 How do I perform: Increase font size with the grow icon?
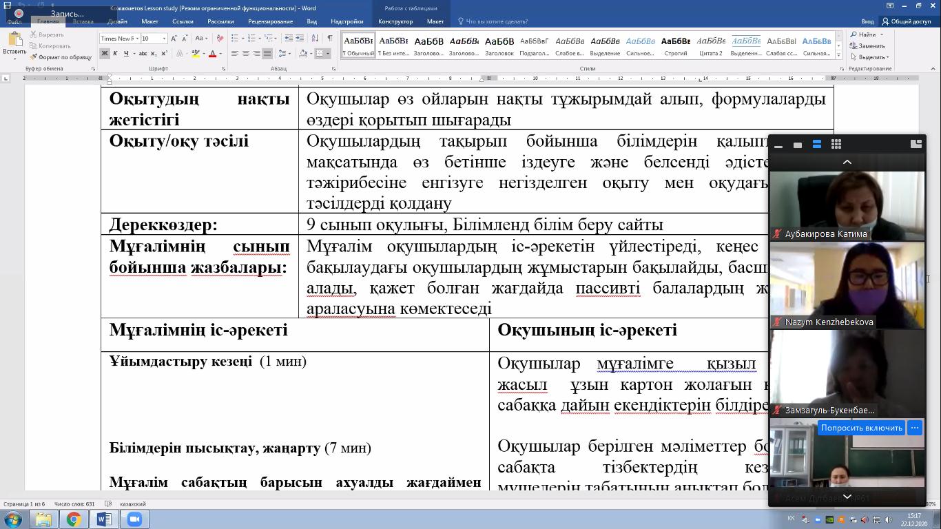[x=176, y=39]
